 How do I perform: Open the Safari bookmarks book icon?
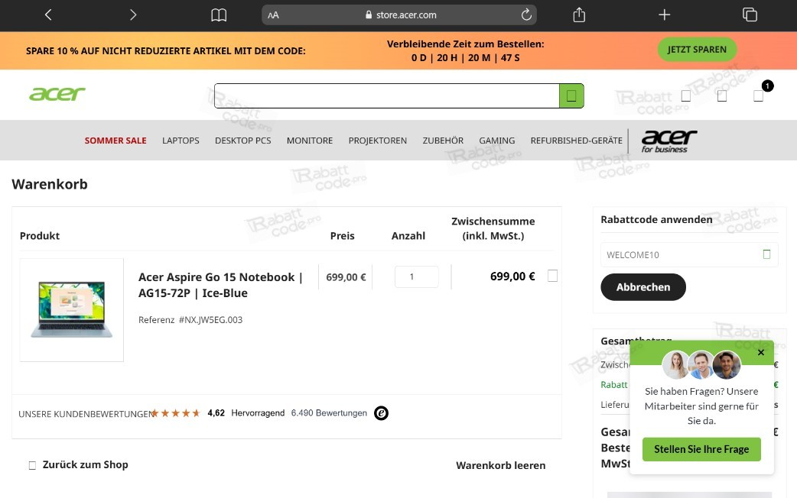[x=219, y=15]
